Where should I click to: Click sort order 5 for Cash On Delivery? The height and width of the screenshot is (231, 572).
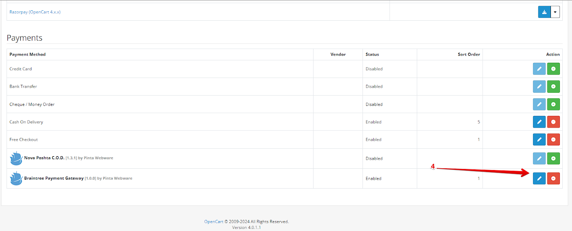tap(479, 122)
